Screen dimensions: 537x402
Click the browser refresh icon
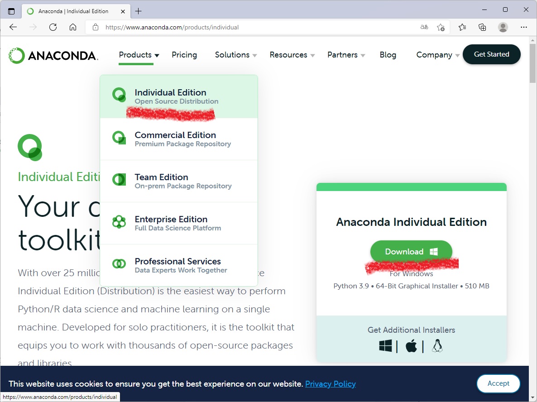53,27
